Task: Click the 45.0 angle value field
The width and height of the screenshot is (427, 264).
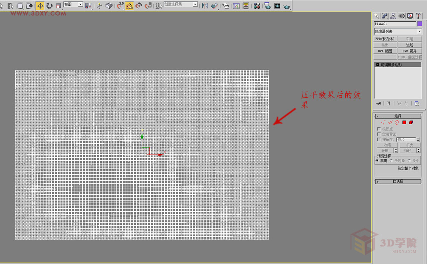Action: [x=406, y=140]
